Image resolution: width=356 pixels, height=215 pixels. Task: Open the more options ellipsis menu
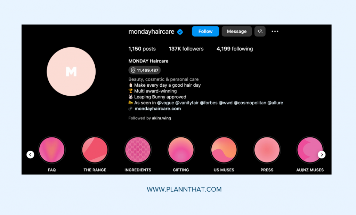[x=275, y=31]
